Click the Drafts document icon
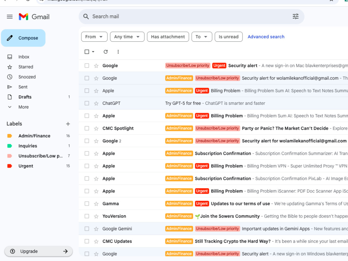 click(9, 97)
